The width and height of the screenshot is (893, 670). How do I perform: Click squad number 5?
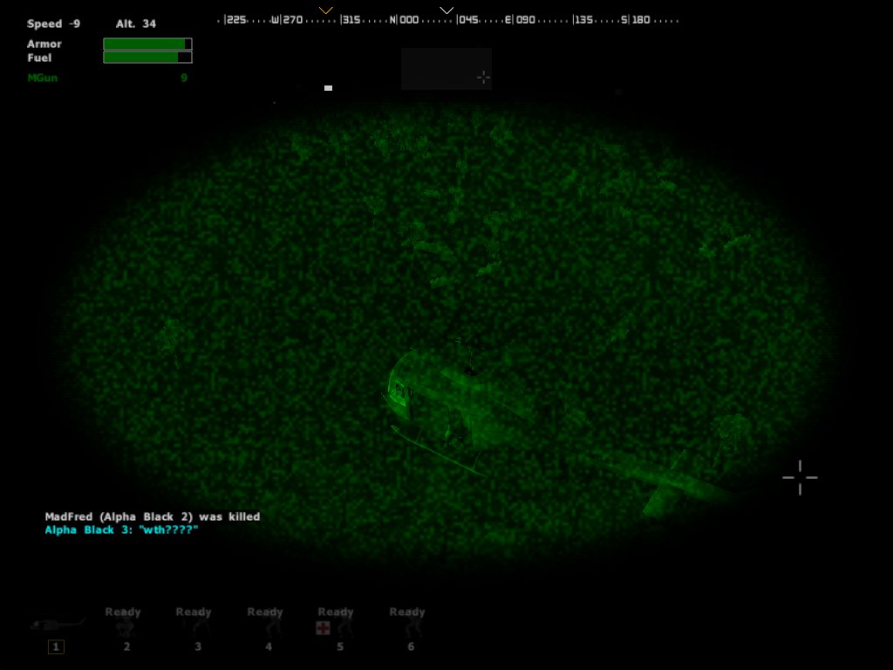pyautogui.click(x=340, y=646)
